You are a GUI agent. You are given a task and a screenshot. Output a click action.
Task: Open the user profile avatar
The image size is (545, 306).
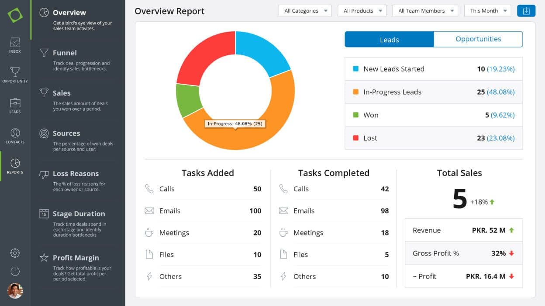click(x=15, y=291)
